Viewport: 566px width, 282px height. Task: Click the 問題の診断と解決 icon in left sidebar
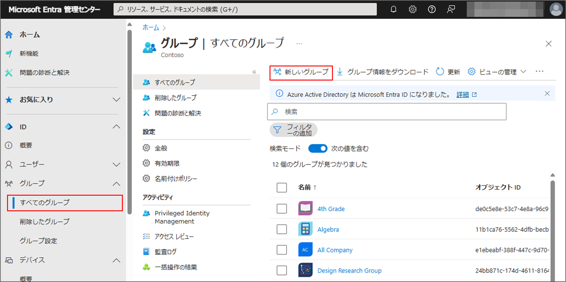coord(9,73)
